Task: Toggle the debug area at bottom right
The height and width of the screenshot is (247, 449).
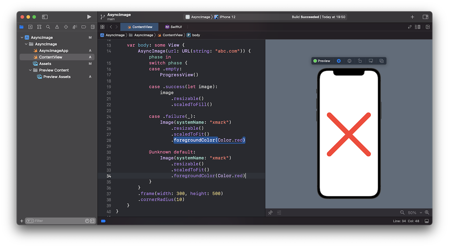Action: [x=427, y=221]
